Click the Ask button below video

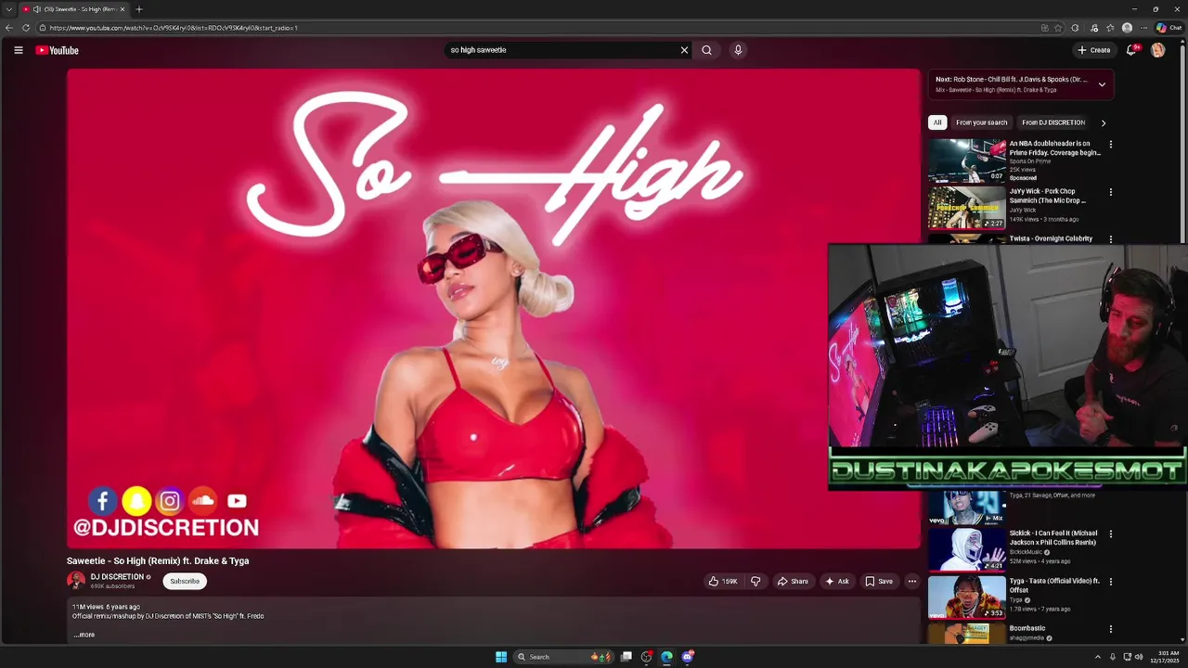pos(836,582)
